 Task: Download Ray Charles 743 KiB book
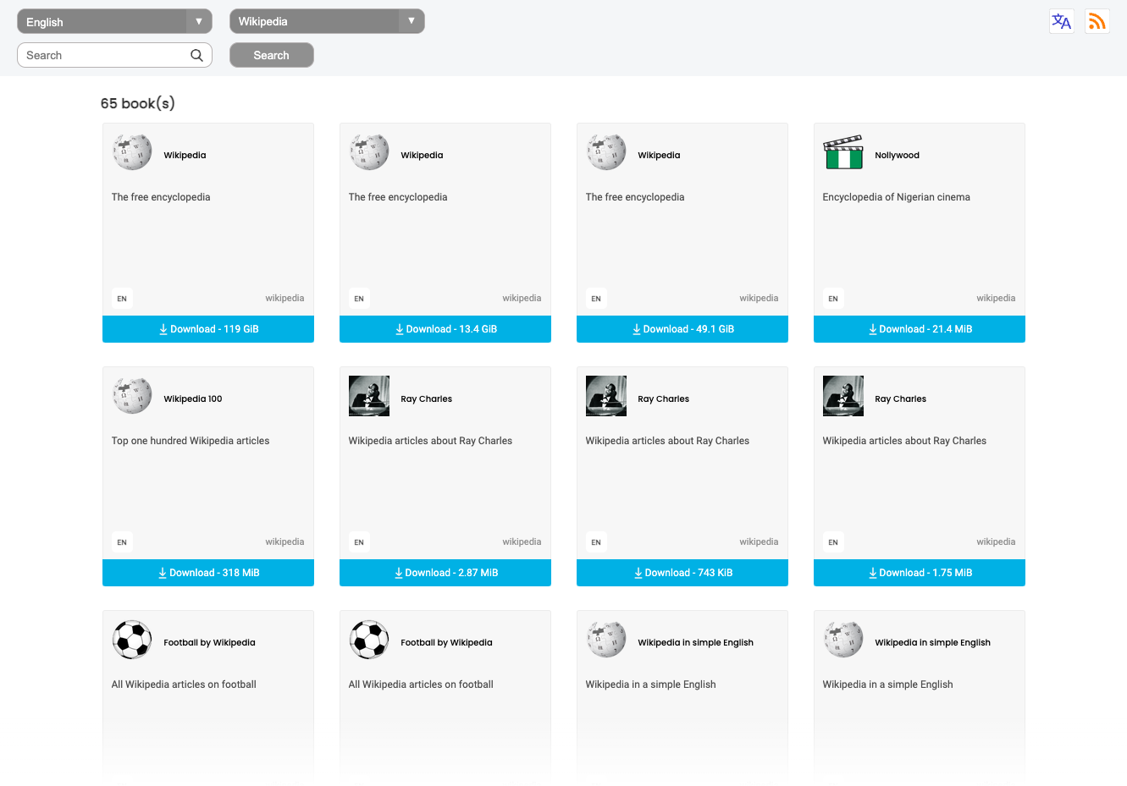(x=682, y=573)
